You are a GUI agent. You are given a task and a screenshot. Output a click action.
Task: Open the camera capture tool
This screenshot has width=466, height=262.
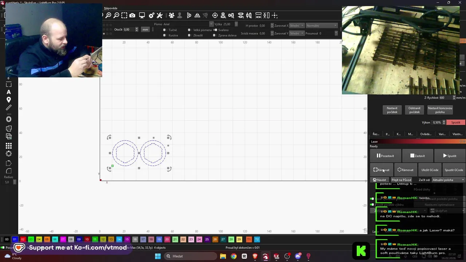132,15
